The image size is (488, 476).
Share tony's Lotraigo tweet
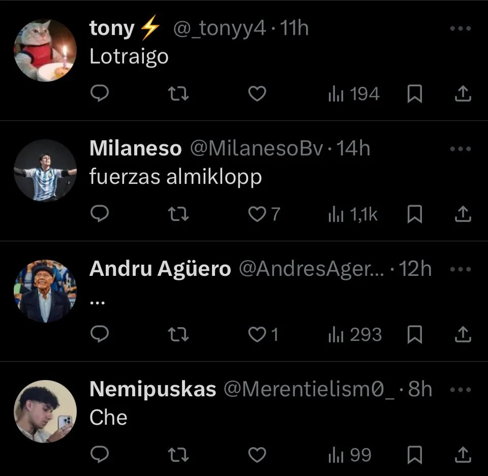point(462,94)
